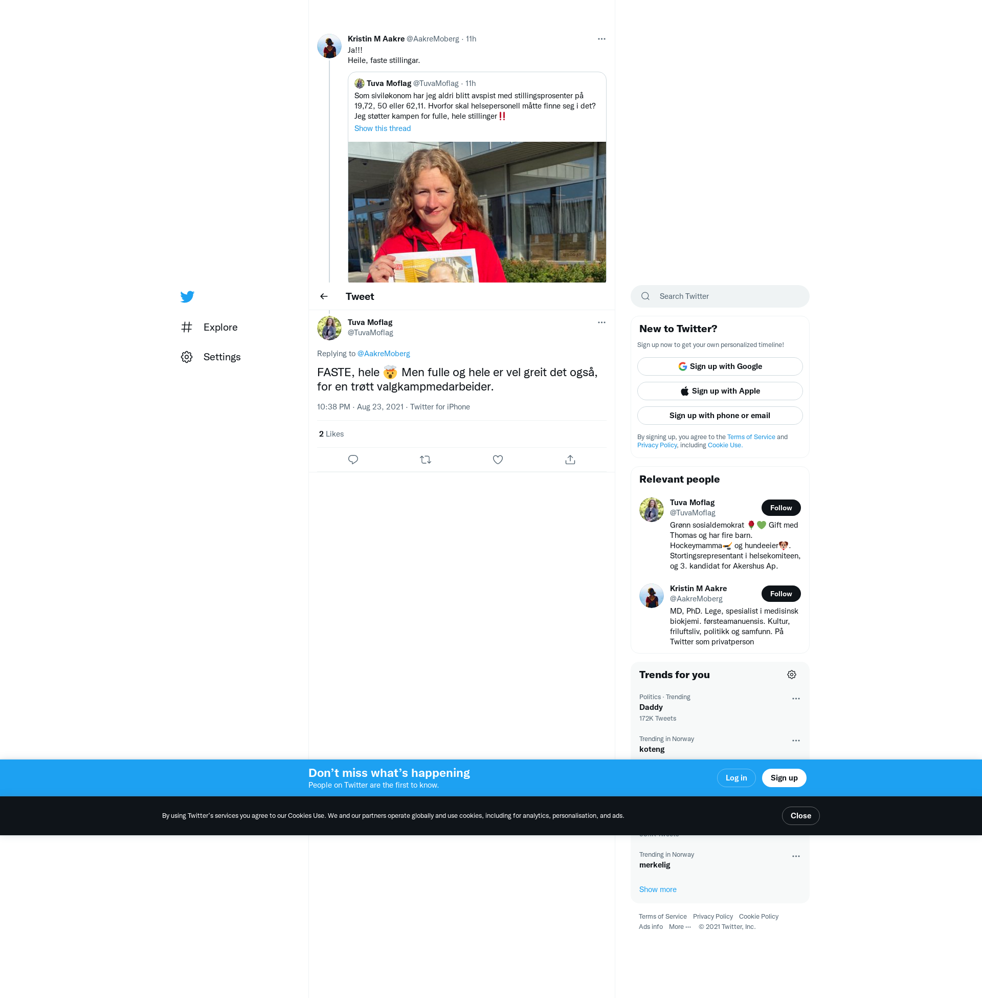Open @AakreMoberg handle in Relevant people

tap(696, 599)
